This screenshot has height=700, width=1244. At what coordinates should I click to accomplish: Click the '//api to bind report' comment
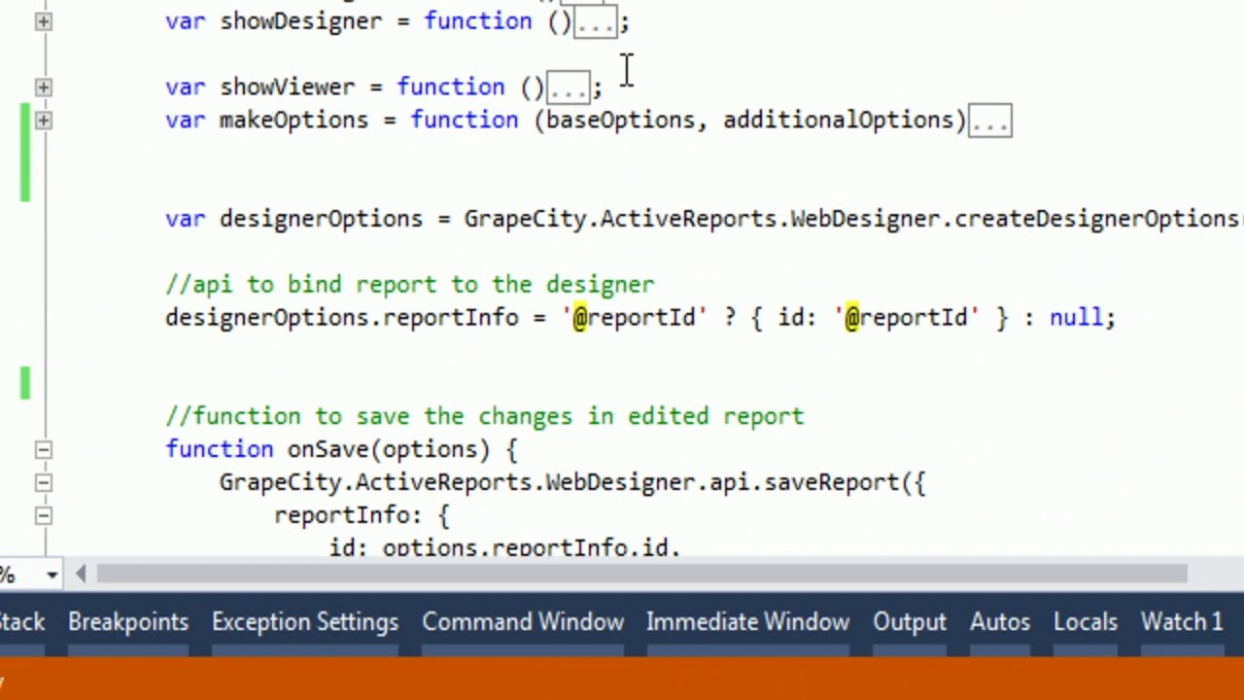pyautogui.click(x=410, y=285)
